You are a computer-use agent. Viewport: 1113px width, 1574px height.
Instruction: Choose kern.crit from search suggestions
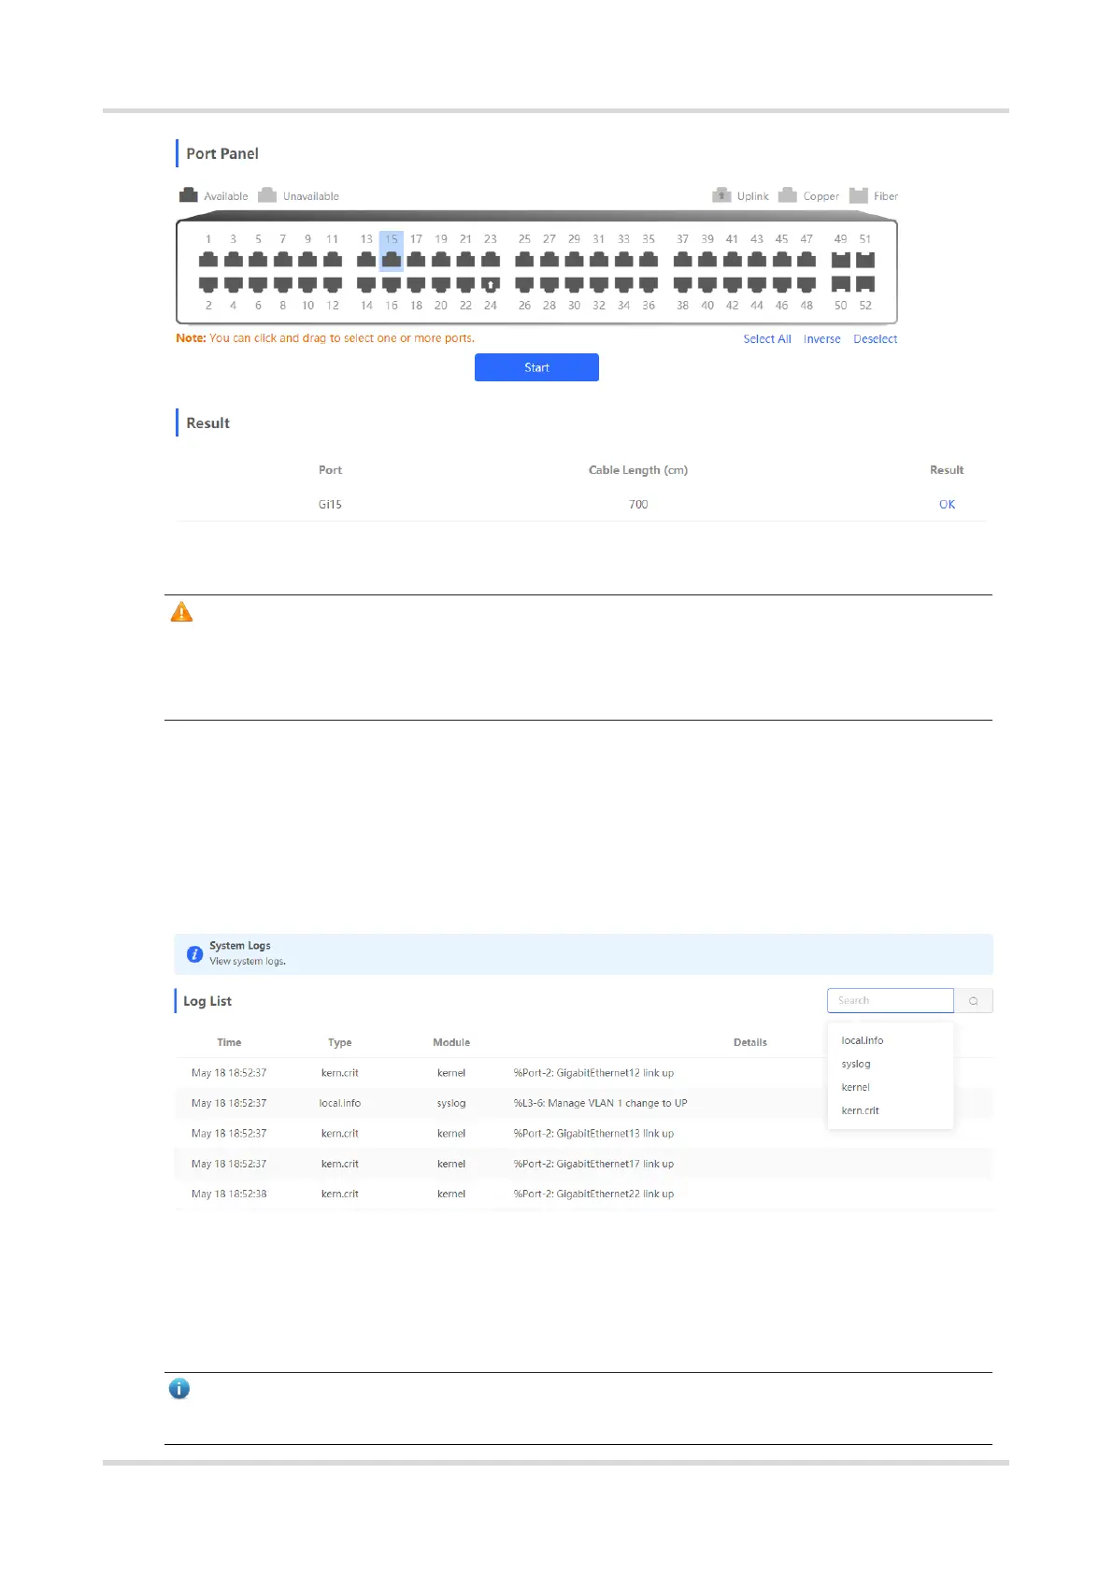click(861, 1110)
